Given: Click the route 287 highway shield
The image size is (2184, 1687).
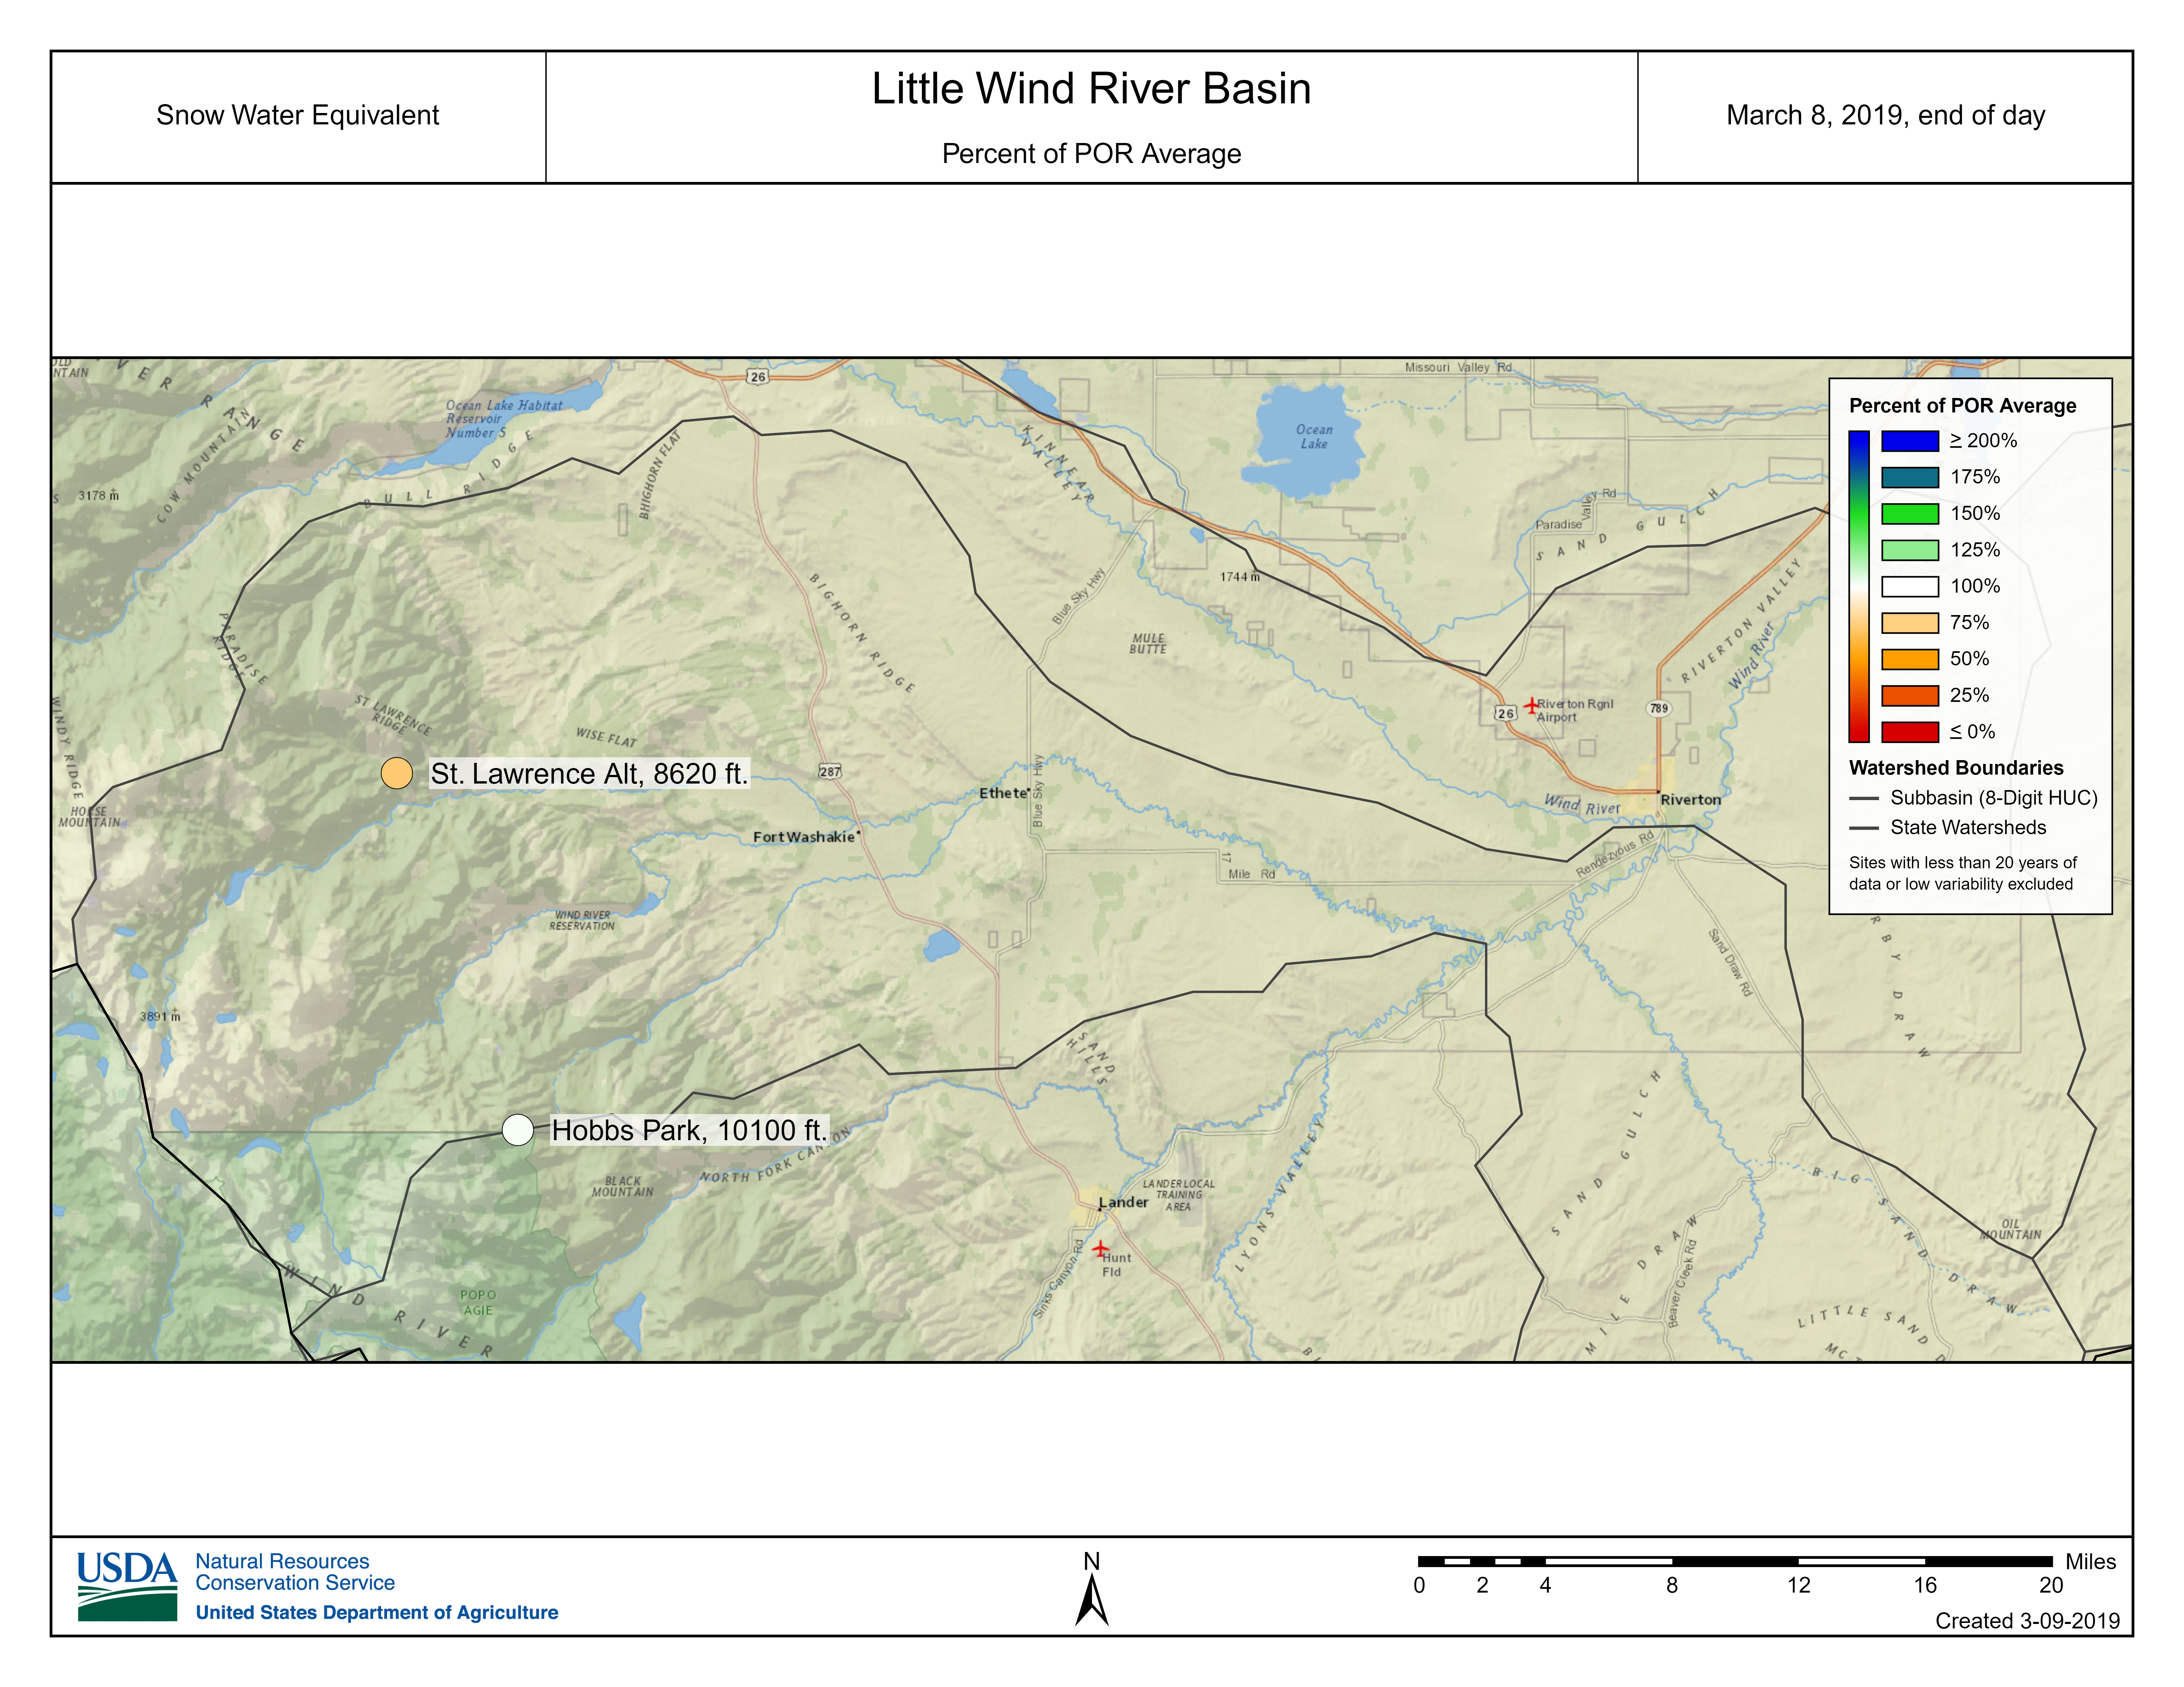Looking at the screenshot, I should coord(830,771).
